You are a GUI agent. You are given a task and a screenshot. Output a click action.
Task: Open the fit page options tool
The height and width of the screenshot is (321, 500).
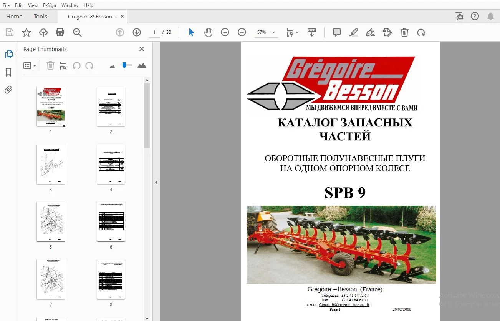tap(292, 32)
